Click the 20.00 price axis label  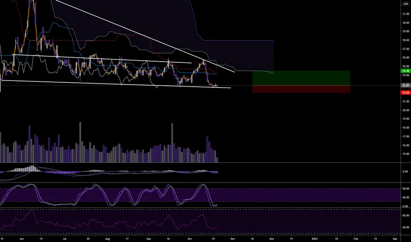(x=406, y=110)
